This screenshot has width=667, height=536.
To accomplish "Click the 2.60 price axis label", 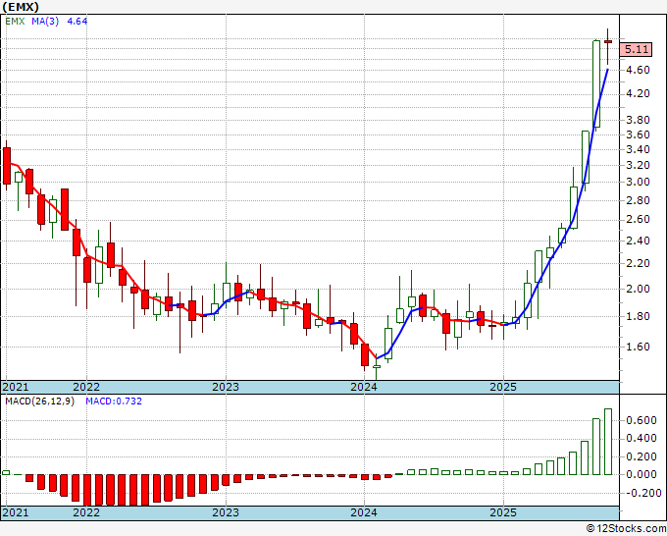I will (x=639, y=220).
